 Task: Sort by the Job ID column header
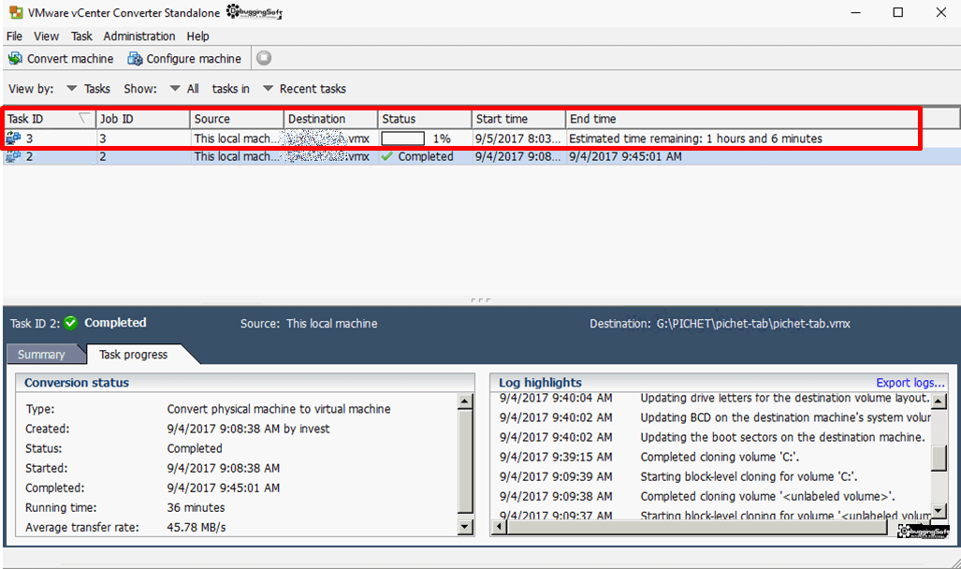coord(143,119)
